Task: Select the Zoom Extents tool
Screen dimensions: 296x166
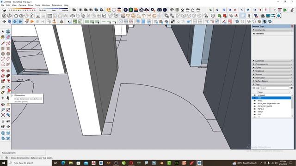Action: tap(3, 115)
